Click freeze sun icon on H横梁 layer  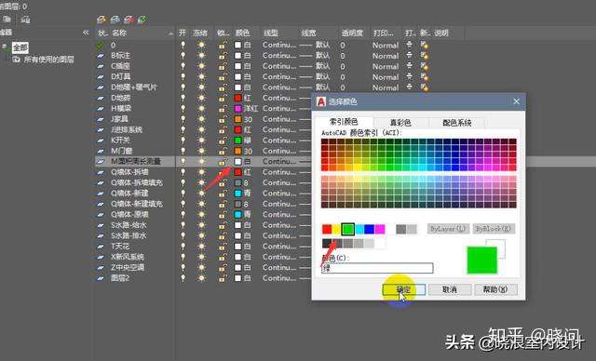point(201,109)
